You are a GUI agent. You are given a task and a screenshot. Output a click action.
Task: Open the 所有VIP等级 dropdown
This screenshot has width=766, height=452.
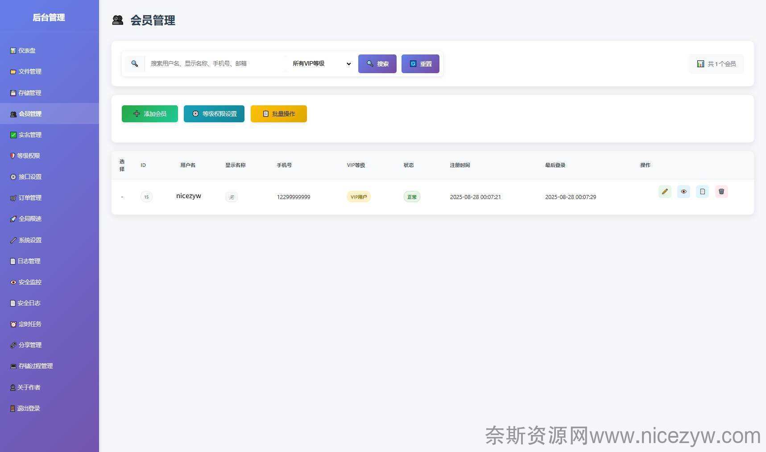(x=321, y=64)
